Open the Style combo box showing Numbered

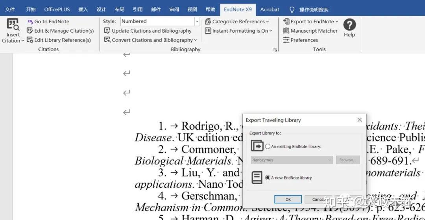click(160, 21)
